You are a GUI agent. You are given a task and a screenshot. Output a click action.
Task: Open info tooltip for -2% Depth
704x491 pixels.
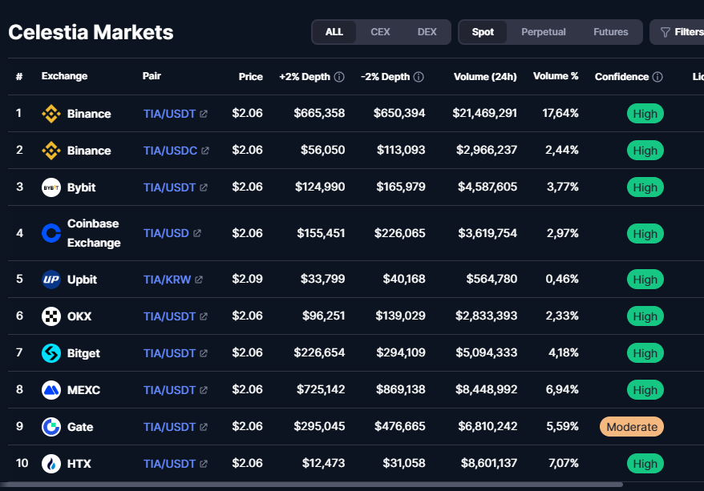pyautogui.click(x=419, y=77)
